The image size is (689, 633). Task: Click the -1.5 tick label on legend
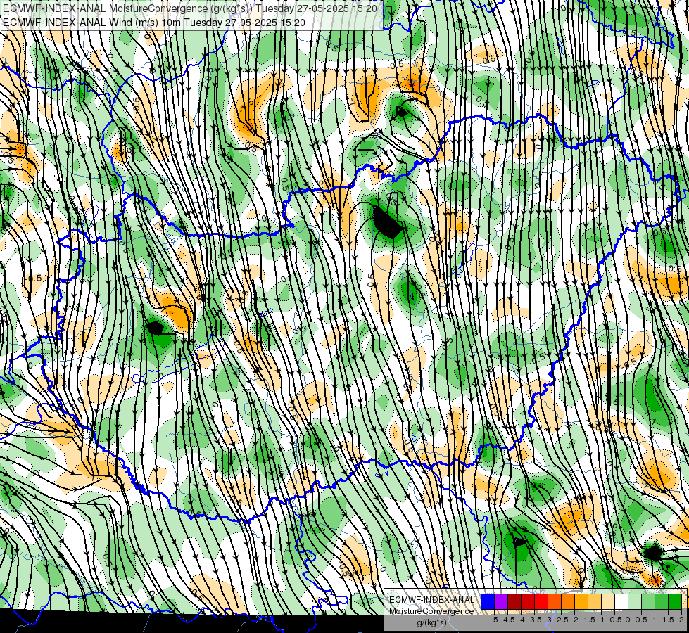click(588, 620)
